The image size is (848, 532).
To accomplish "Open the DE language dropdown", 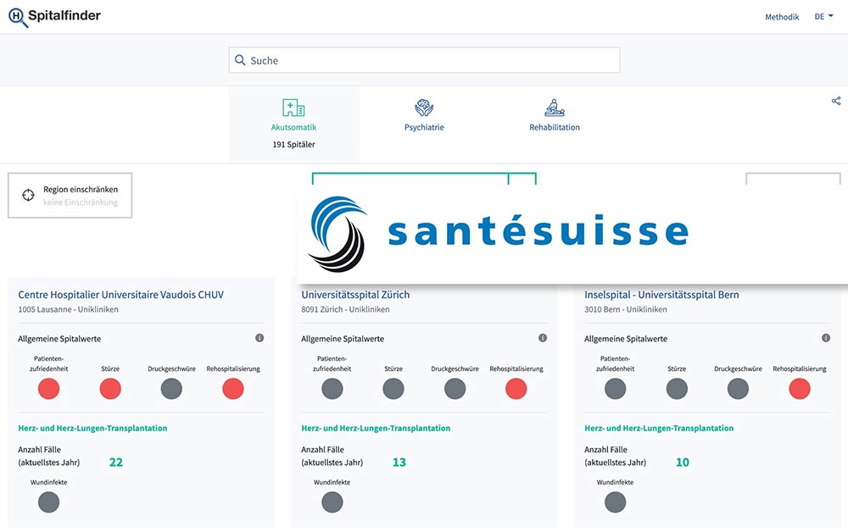I will point(823,17).
